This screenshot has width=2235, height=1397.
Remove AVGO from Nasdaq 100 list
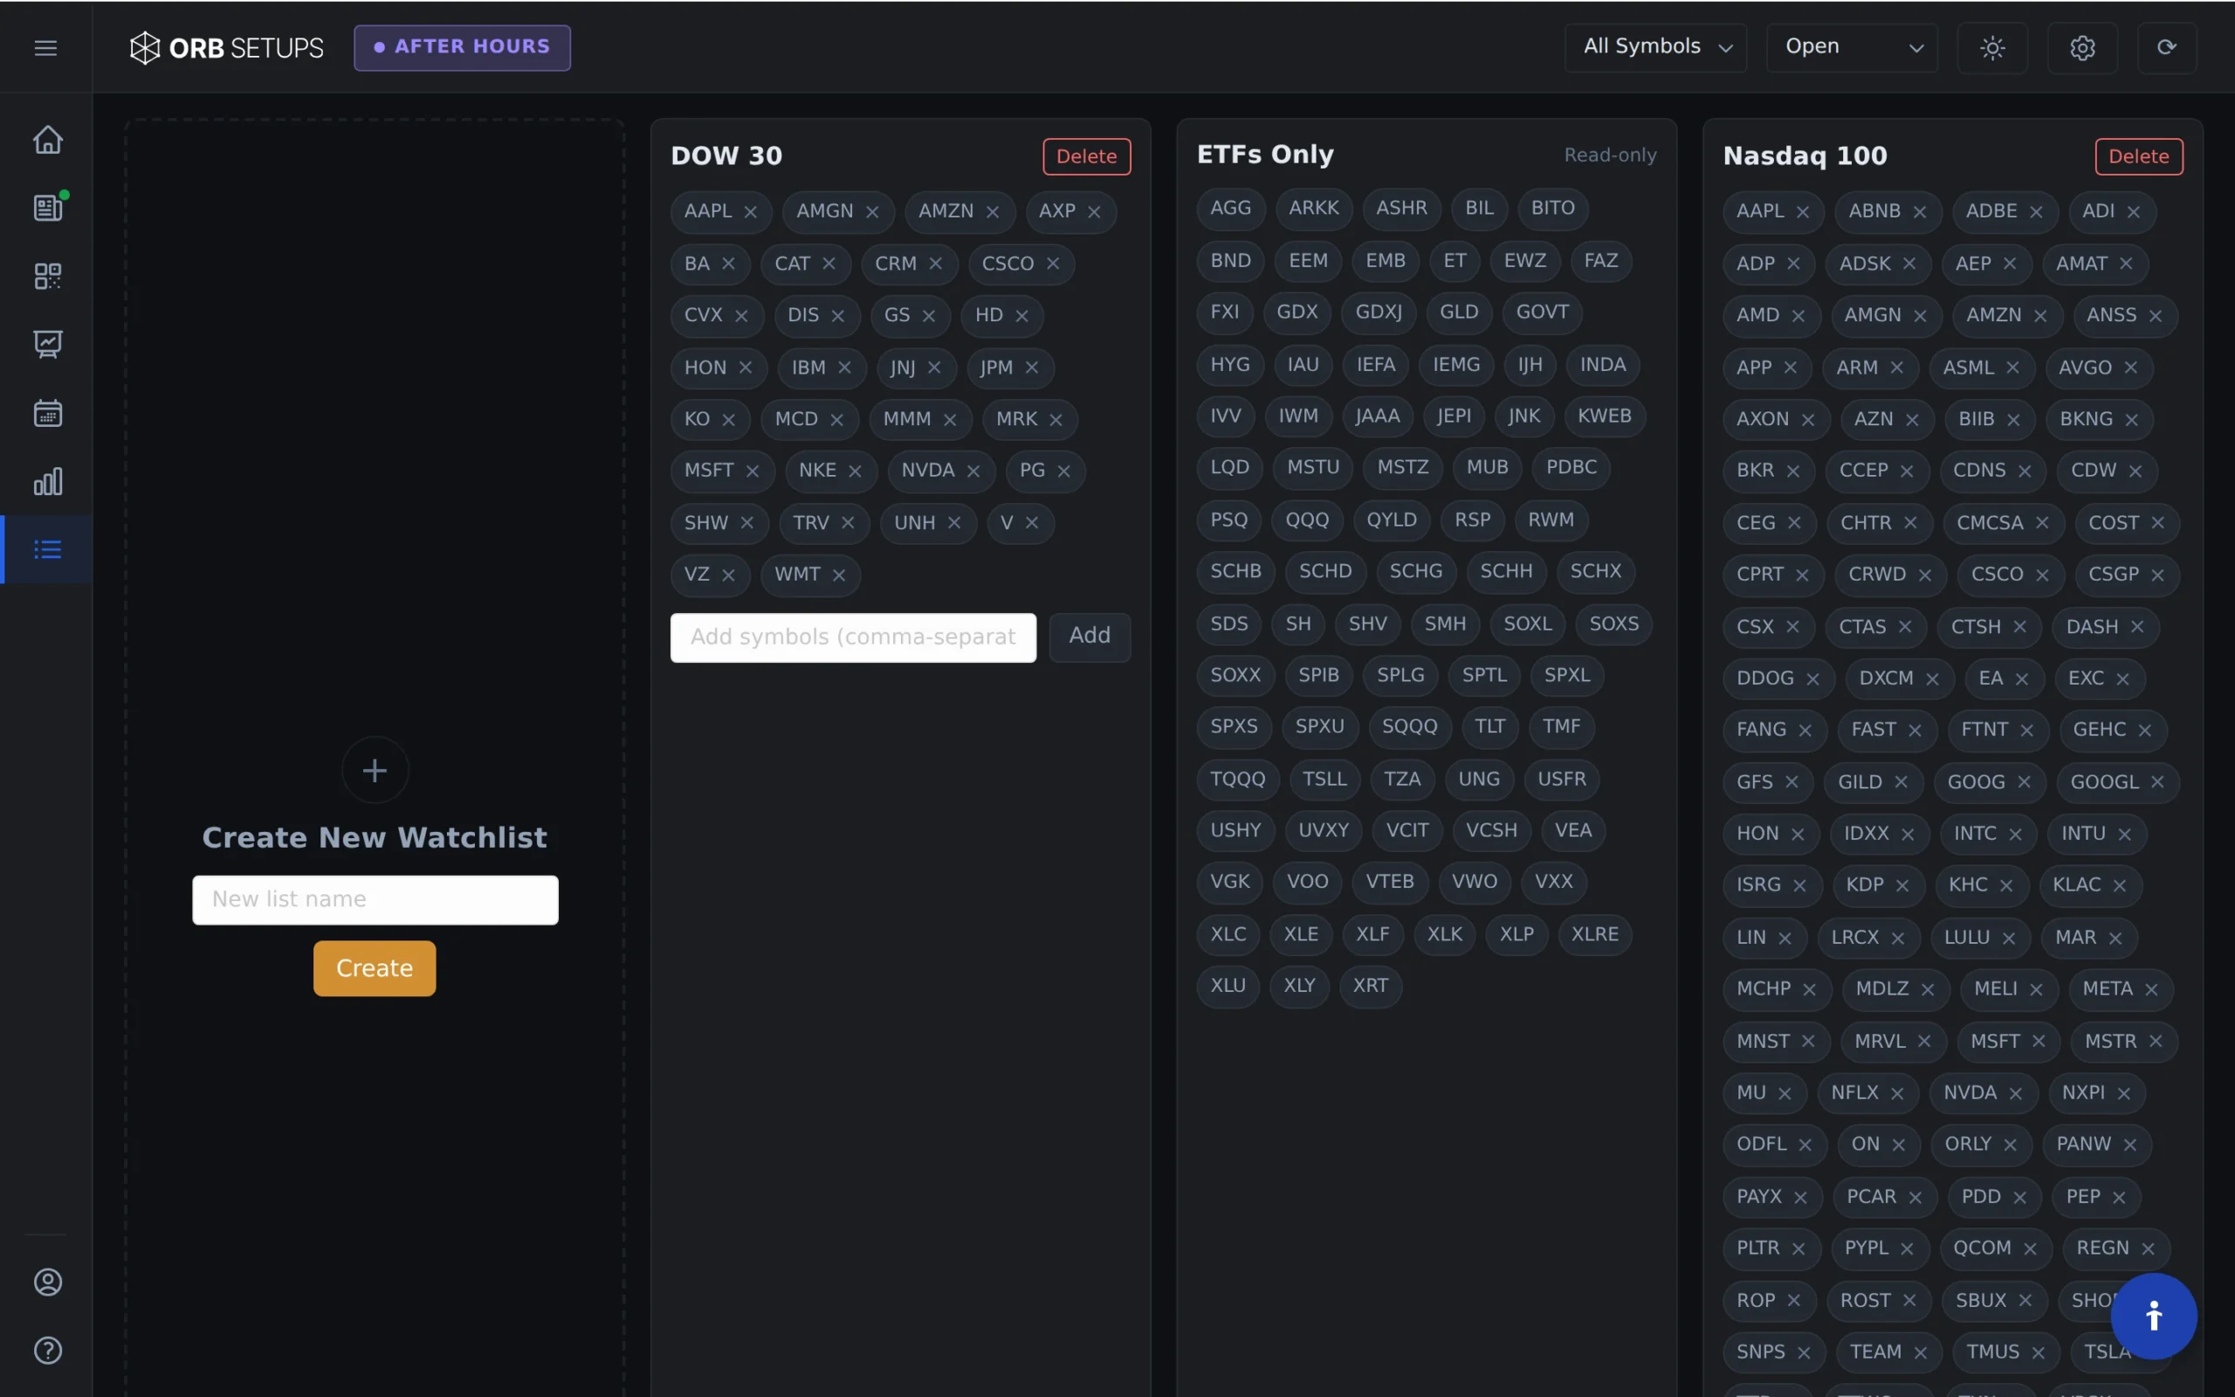[x=2130, y=368]
